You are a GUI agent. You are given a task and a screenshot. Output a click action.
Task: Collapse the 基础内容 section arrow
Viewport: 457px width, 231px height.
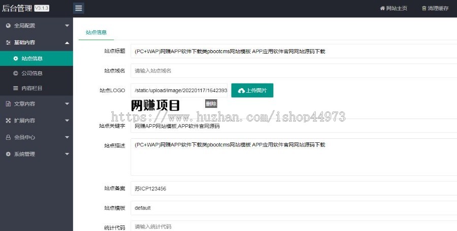67,43
